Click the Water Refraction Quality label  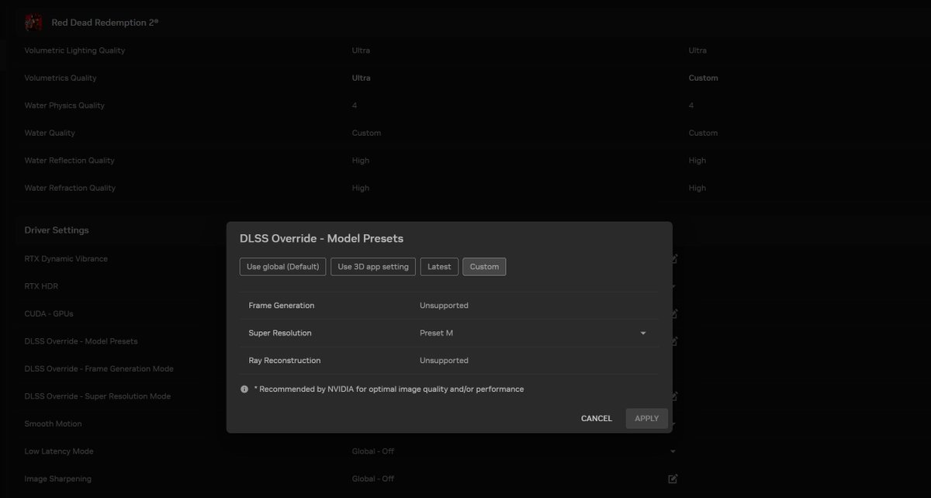[70, 188]
